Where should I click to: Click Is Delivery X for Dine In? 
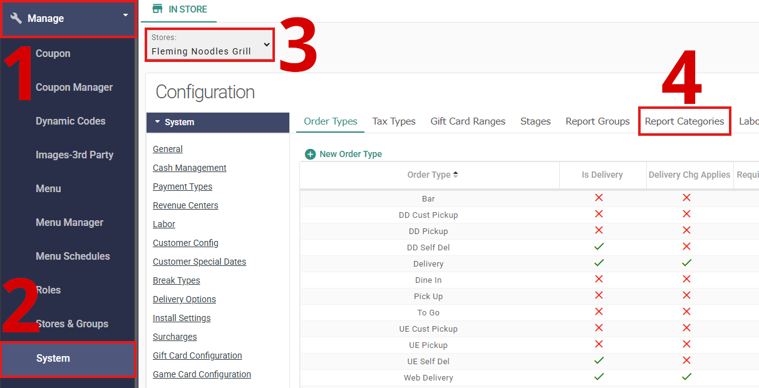tap(599, 279)
